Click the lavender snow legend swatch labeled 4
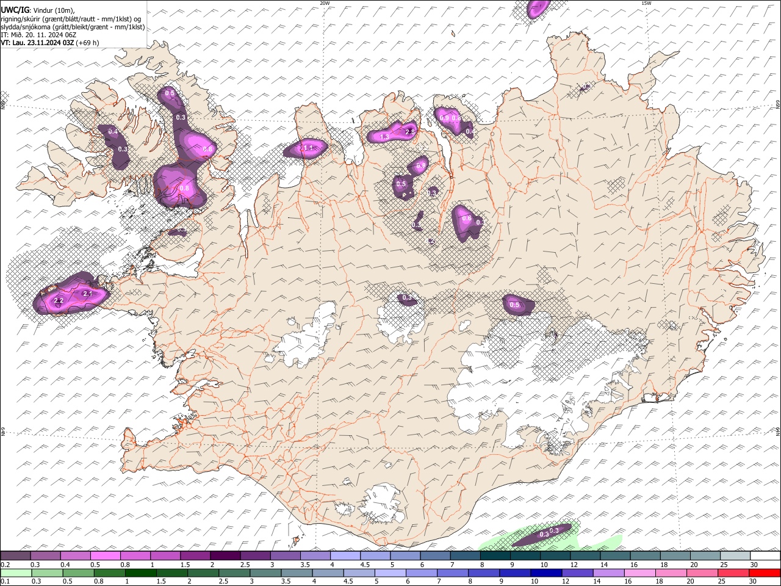Screen dimensions: 781x586 tap(345, 555)
